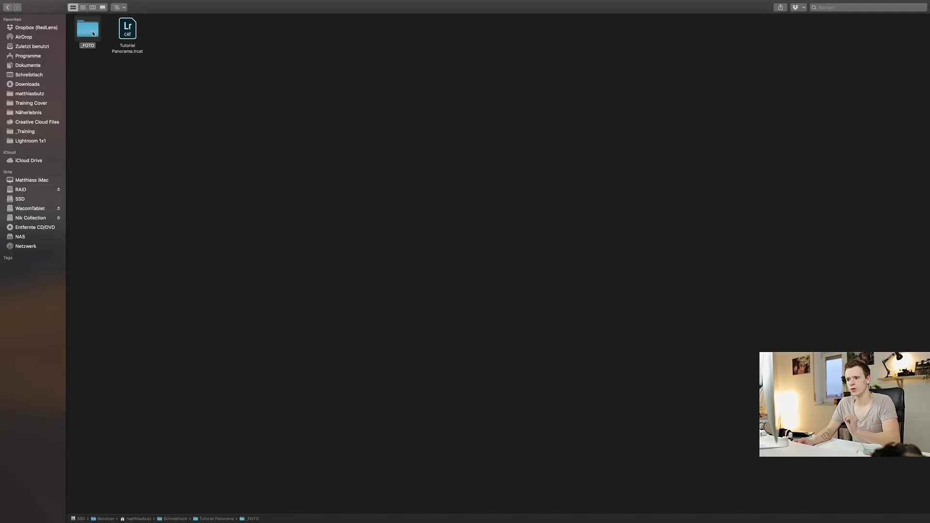The width and height of the screenshot is (930, 523).
Task: Switch to icon view layout
Action: point(72,7)
